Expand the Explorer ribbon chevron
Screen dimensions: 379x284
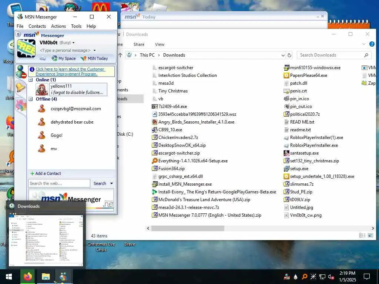363,44
